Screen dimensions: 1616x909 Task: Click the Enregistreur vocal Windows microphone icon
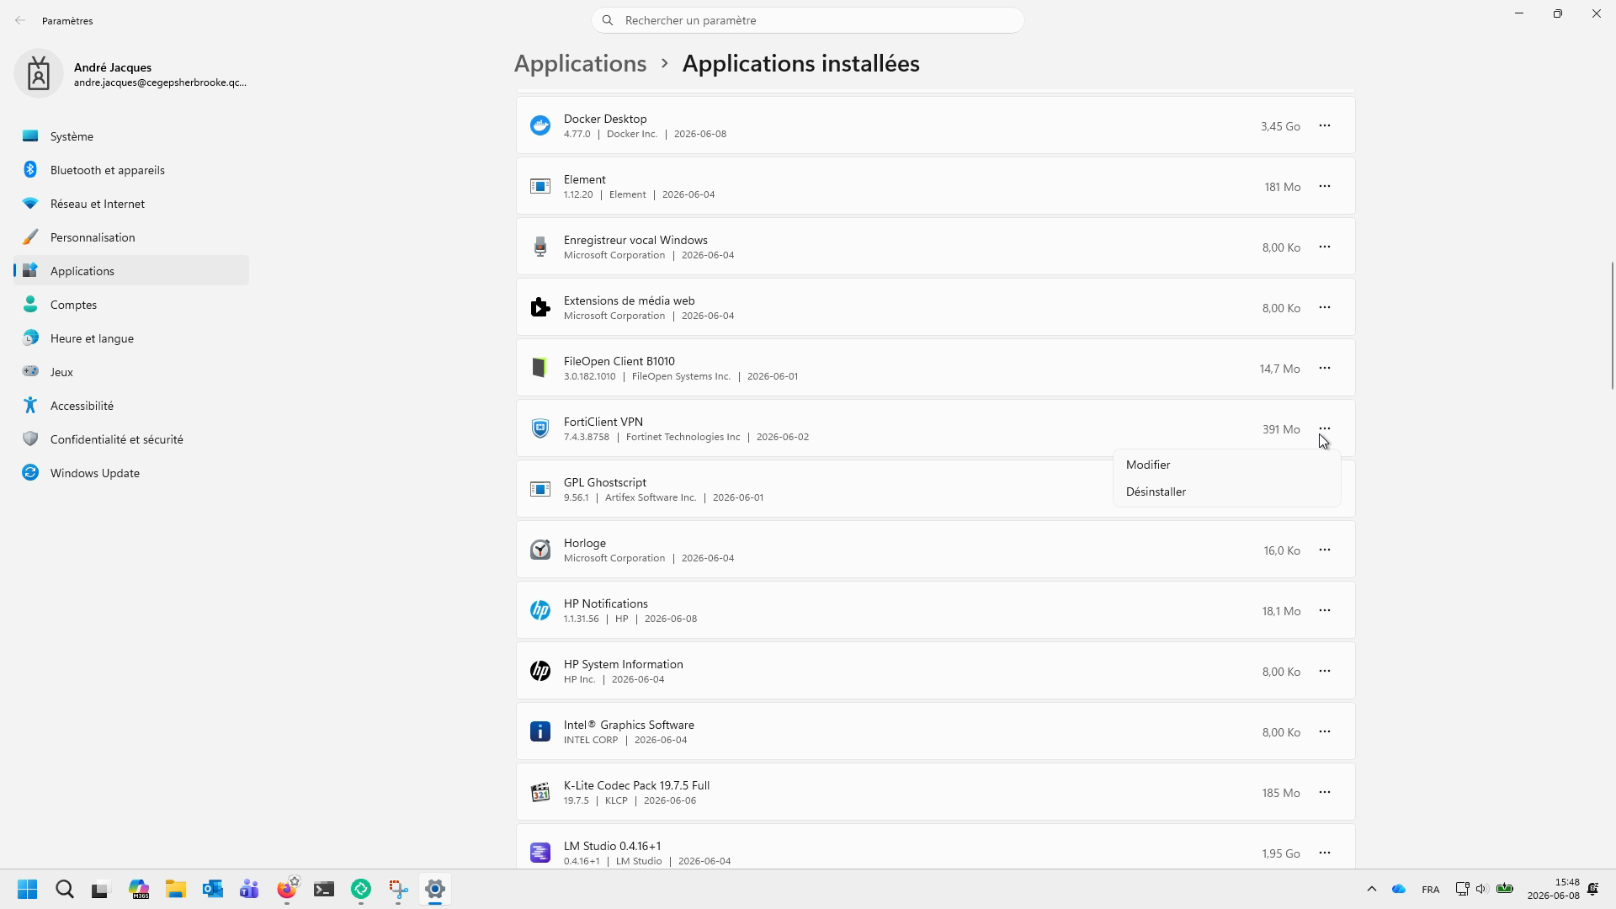point(540,247)
